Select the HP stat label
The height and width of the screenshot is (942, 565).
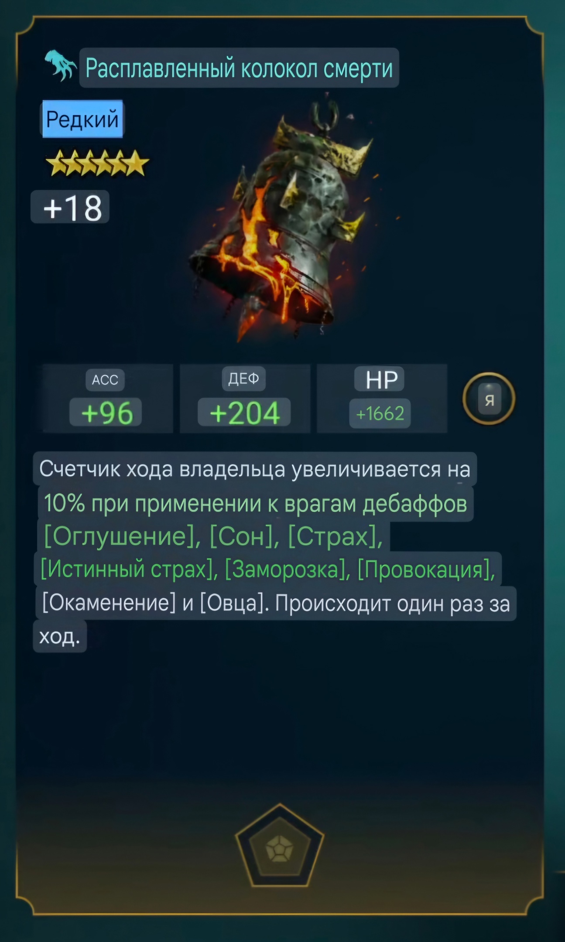pyautogui.click(x=380, y=379)
